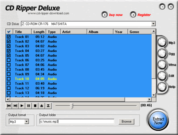
Task: Click the horizontal scrollbar thumb
Action: coord(68,99)
